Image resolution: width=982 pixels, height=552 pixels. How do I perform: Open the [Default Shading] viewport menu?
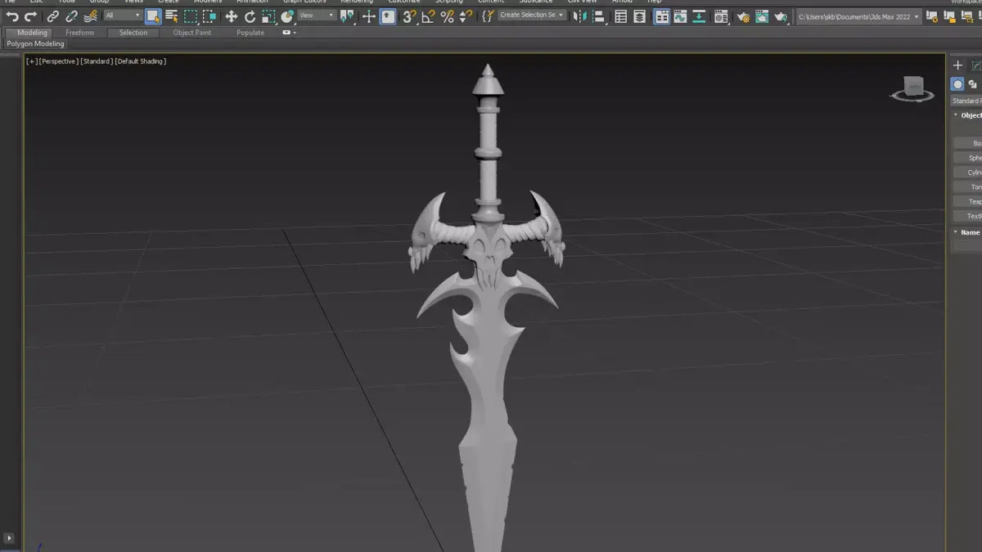(x=141, y=61)
